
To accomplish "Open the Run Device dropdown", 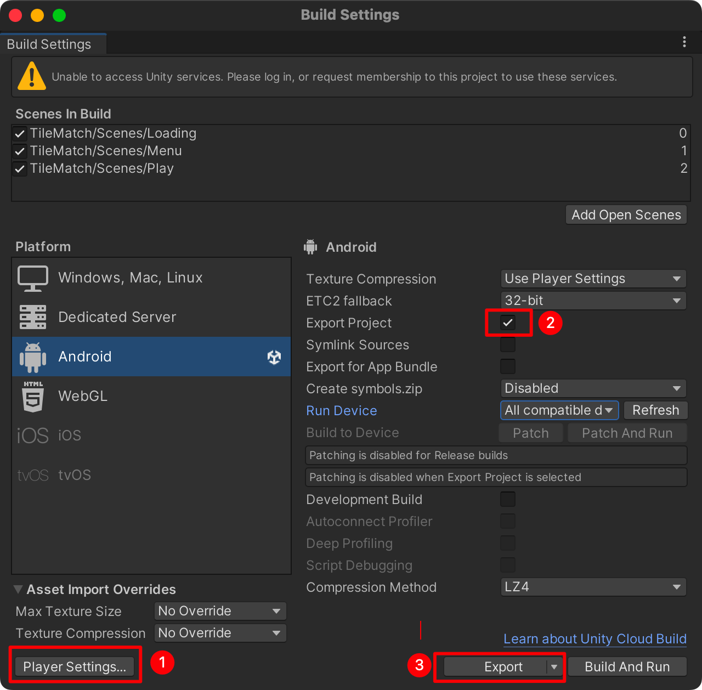I will click(559, 410).
